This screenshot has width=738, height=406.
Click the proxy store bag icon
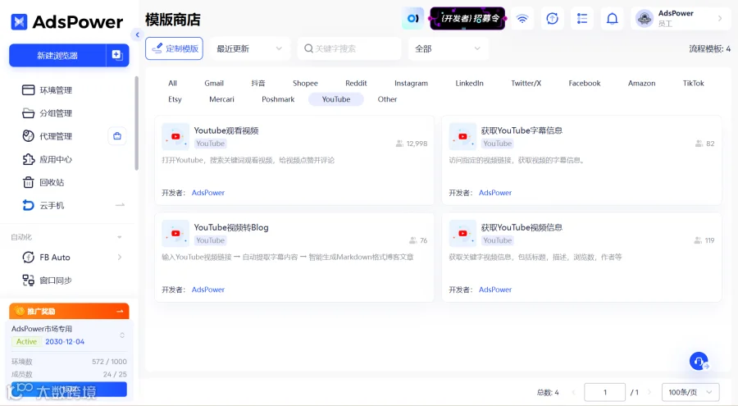click(117, 136)
